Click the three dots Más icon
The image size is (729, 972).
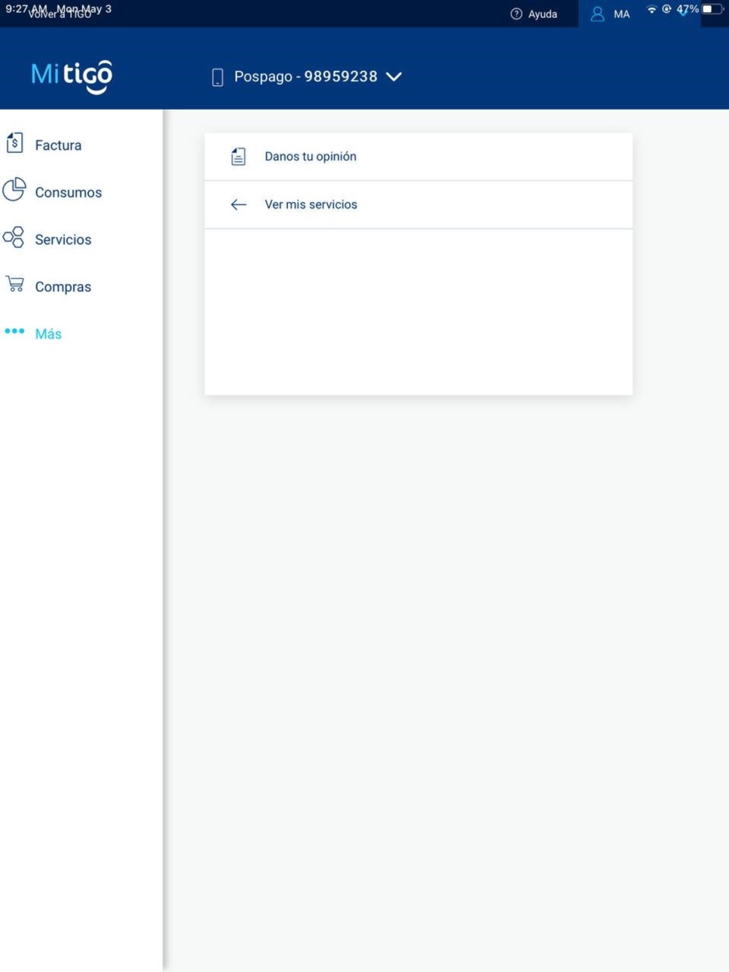coord(14,332)
